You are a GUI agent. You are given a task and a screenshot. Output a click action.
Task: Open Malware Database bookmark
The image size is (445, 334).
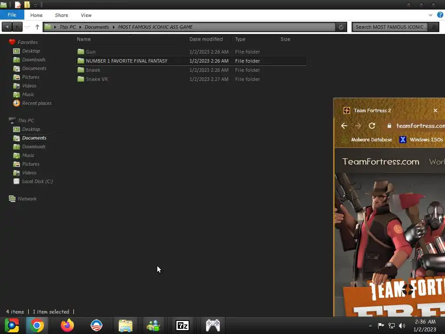[367, 140]
